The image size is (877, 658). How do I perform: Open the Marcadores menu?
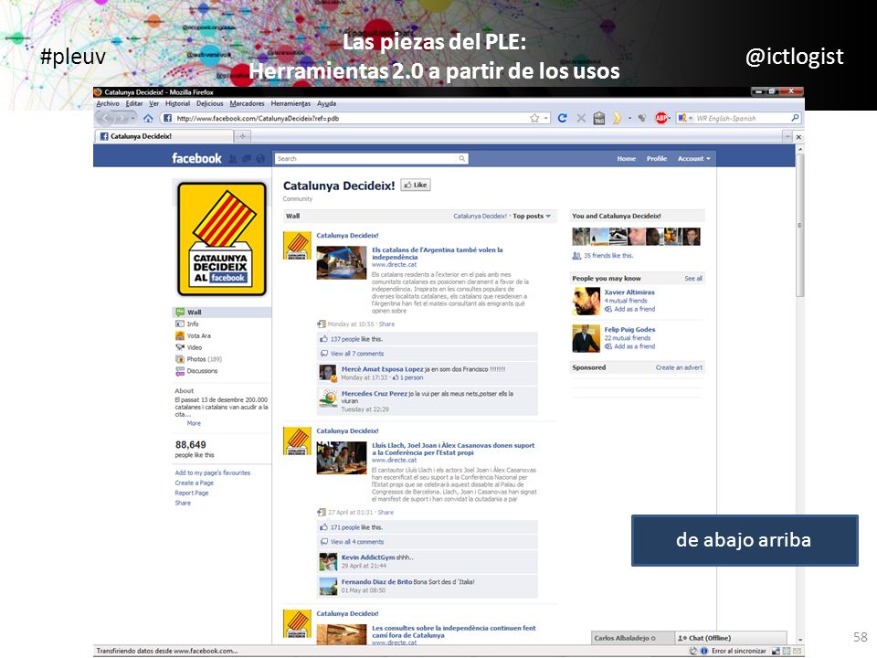(247, 103)
